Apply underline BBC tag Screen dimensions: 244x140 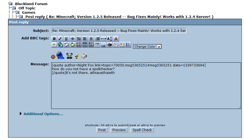point(66,39)
